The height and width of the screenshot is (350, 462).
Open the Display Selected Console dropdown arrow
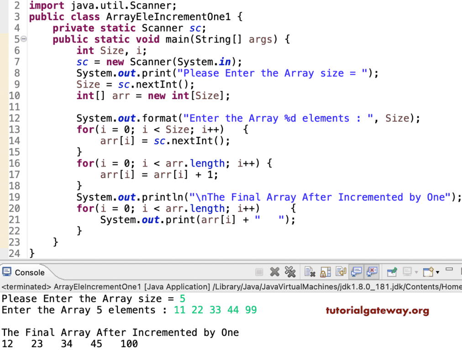417,272
